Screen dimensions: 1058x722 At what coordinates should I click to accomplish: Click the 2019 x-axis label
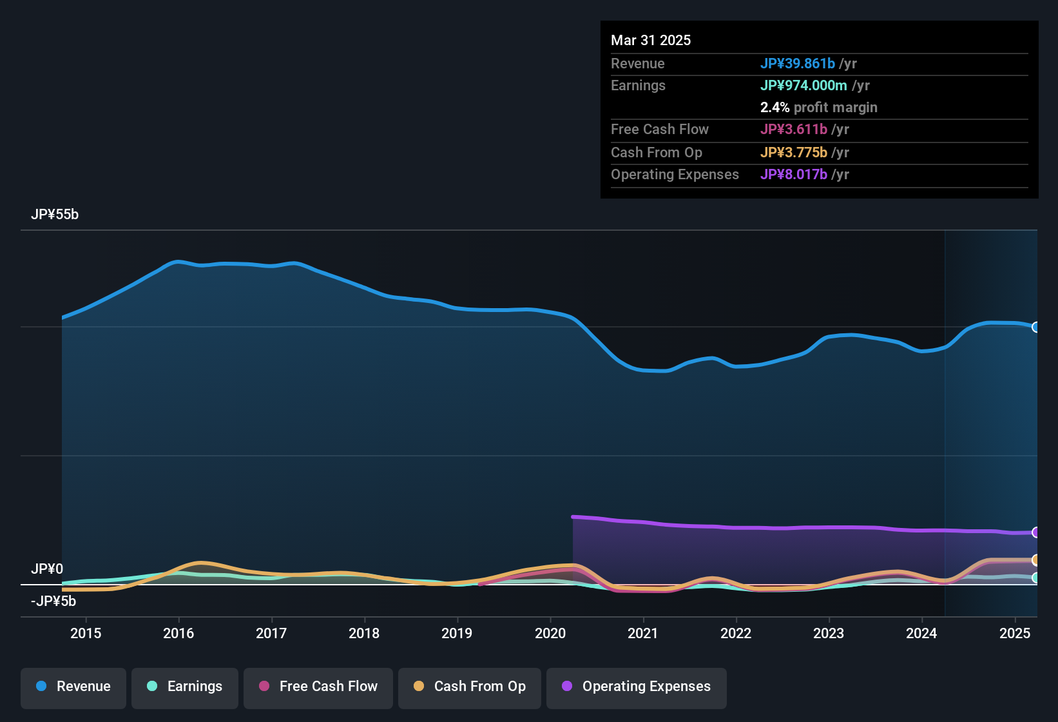click(457, 633)
